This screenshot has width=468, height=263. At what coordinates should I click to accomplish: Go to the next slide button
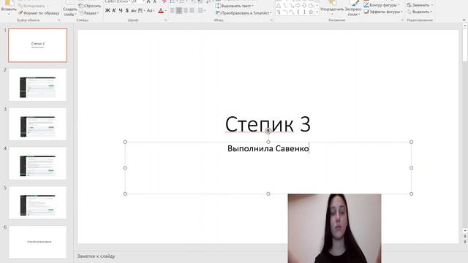(465, 241)
